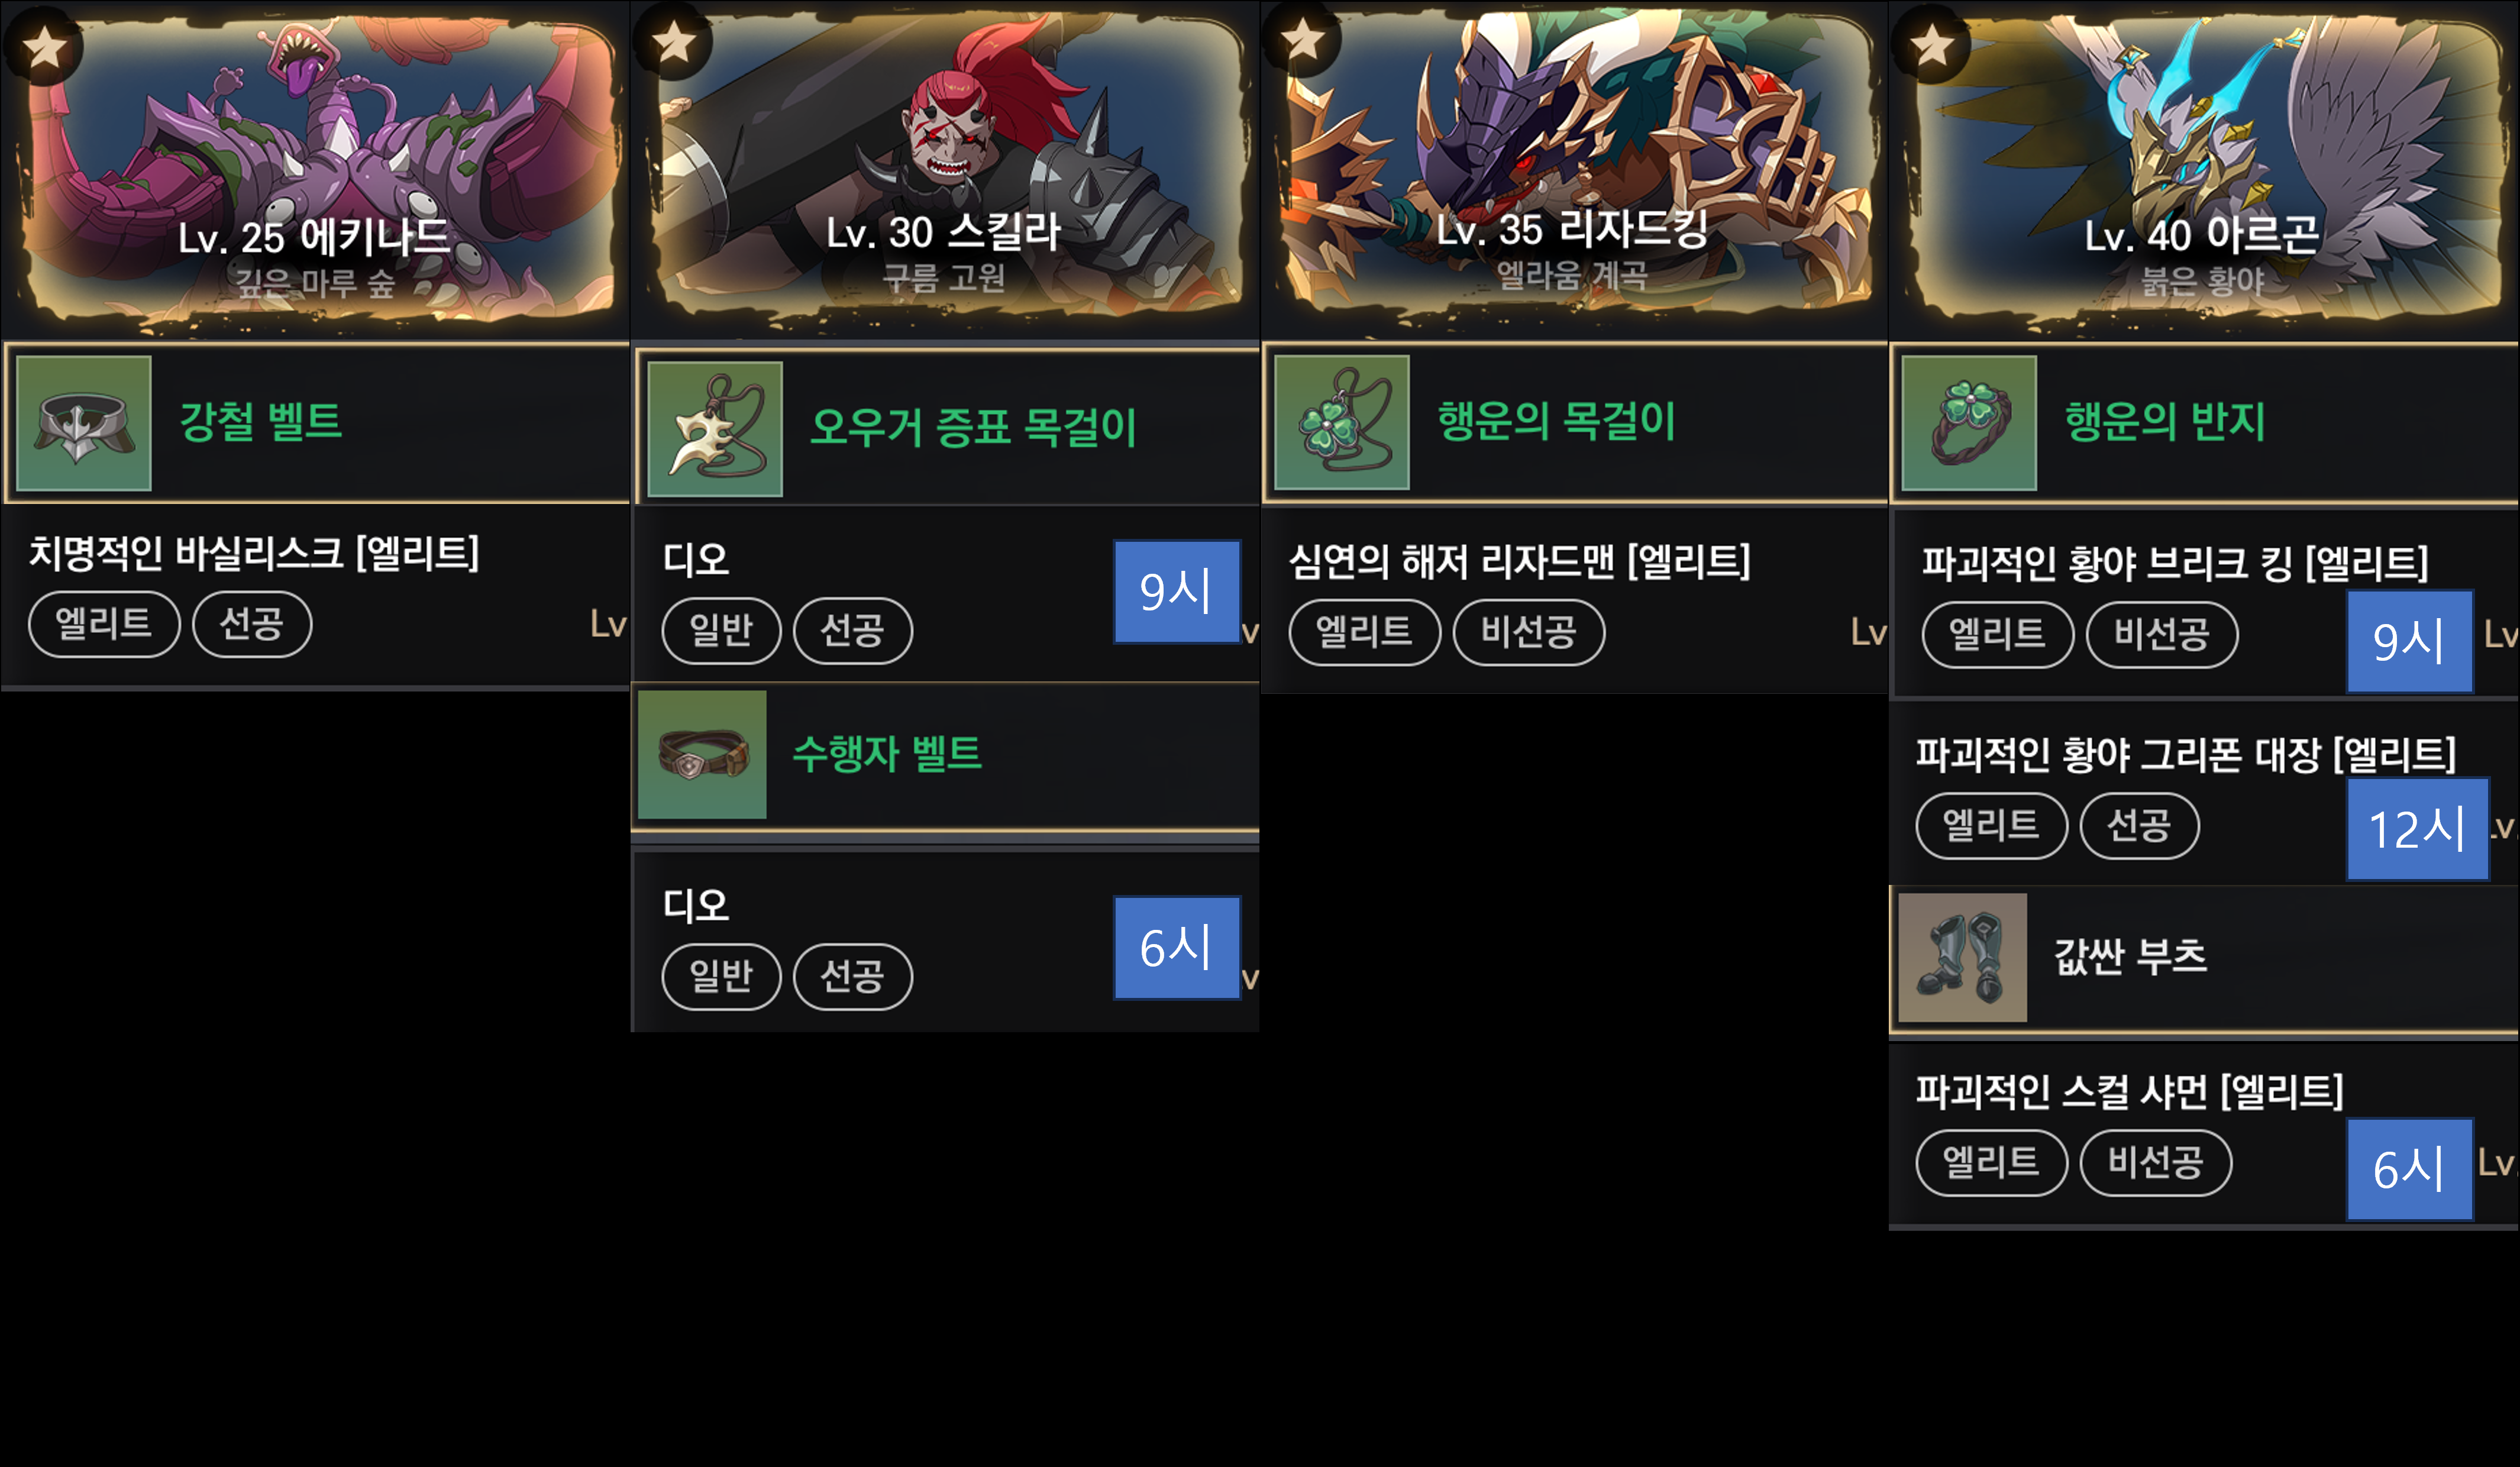2520x1467 pixels.
Task: Click the 행운의 목걸이 clover necklace icon
Action: pyautogui.click(x=1342, y=422)
